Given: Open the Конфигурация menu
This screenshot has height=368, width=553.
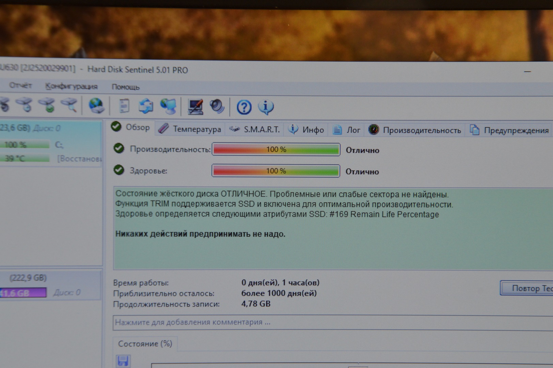Looking at the screenshot, I should [x=72, y=86].
